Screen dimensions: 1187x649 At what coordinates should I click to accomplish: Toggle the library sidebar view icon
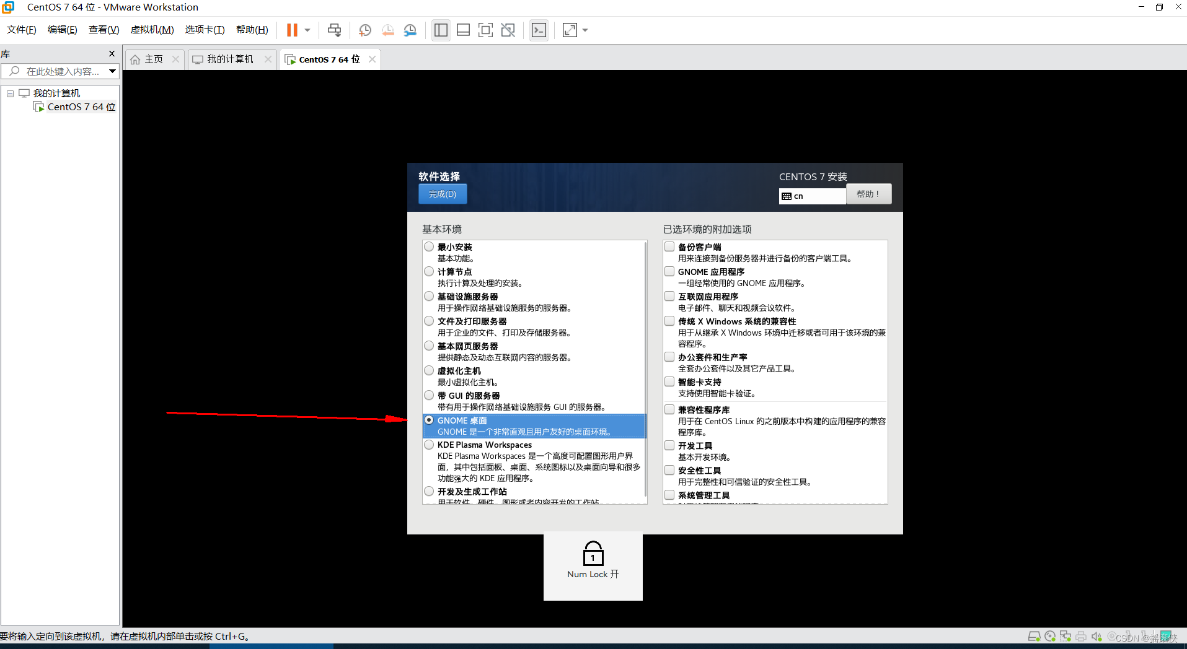pyautogui.click(x=441, y=30)
